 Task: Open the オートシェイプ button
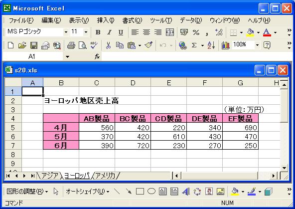pos(88,192)
